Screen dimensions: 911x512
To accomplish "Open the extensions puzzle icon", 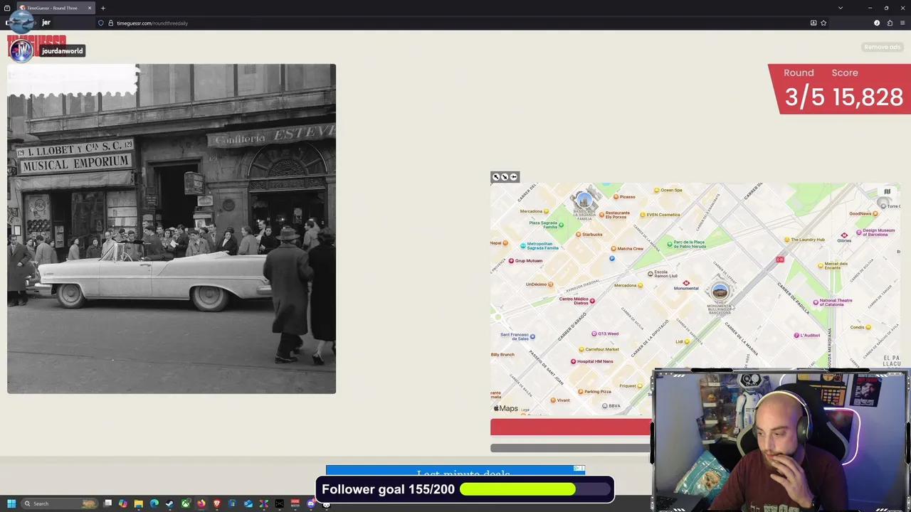I will click(x=890, y=23).
